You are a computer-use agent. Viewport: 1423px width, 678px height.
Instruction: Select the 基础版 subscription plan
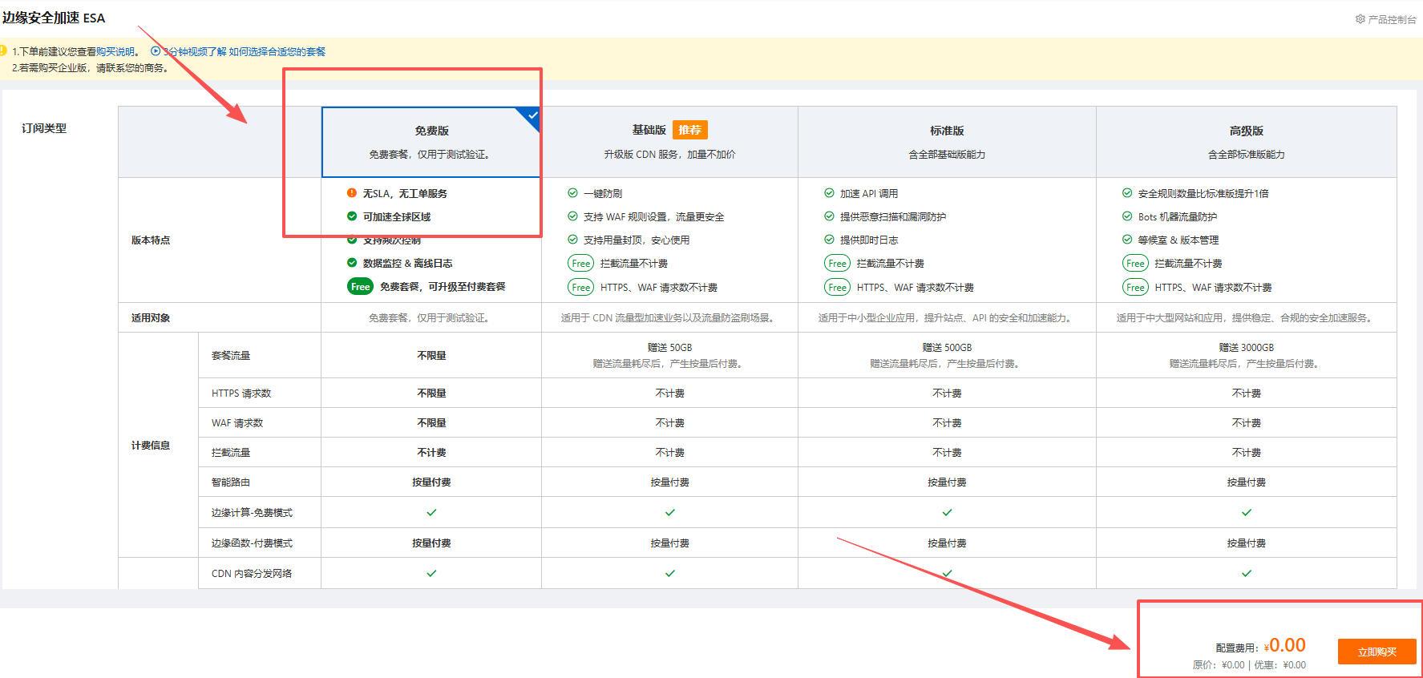pyautogui.click(x=669, y=142)
